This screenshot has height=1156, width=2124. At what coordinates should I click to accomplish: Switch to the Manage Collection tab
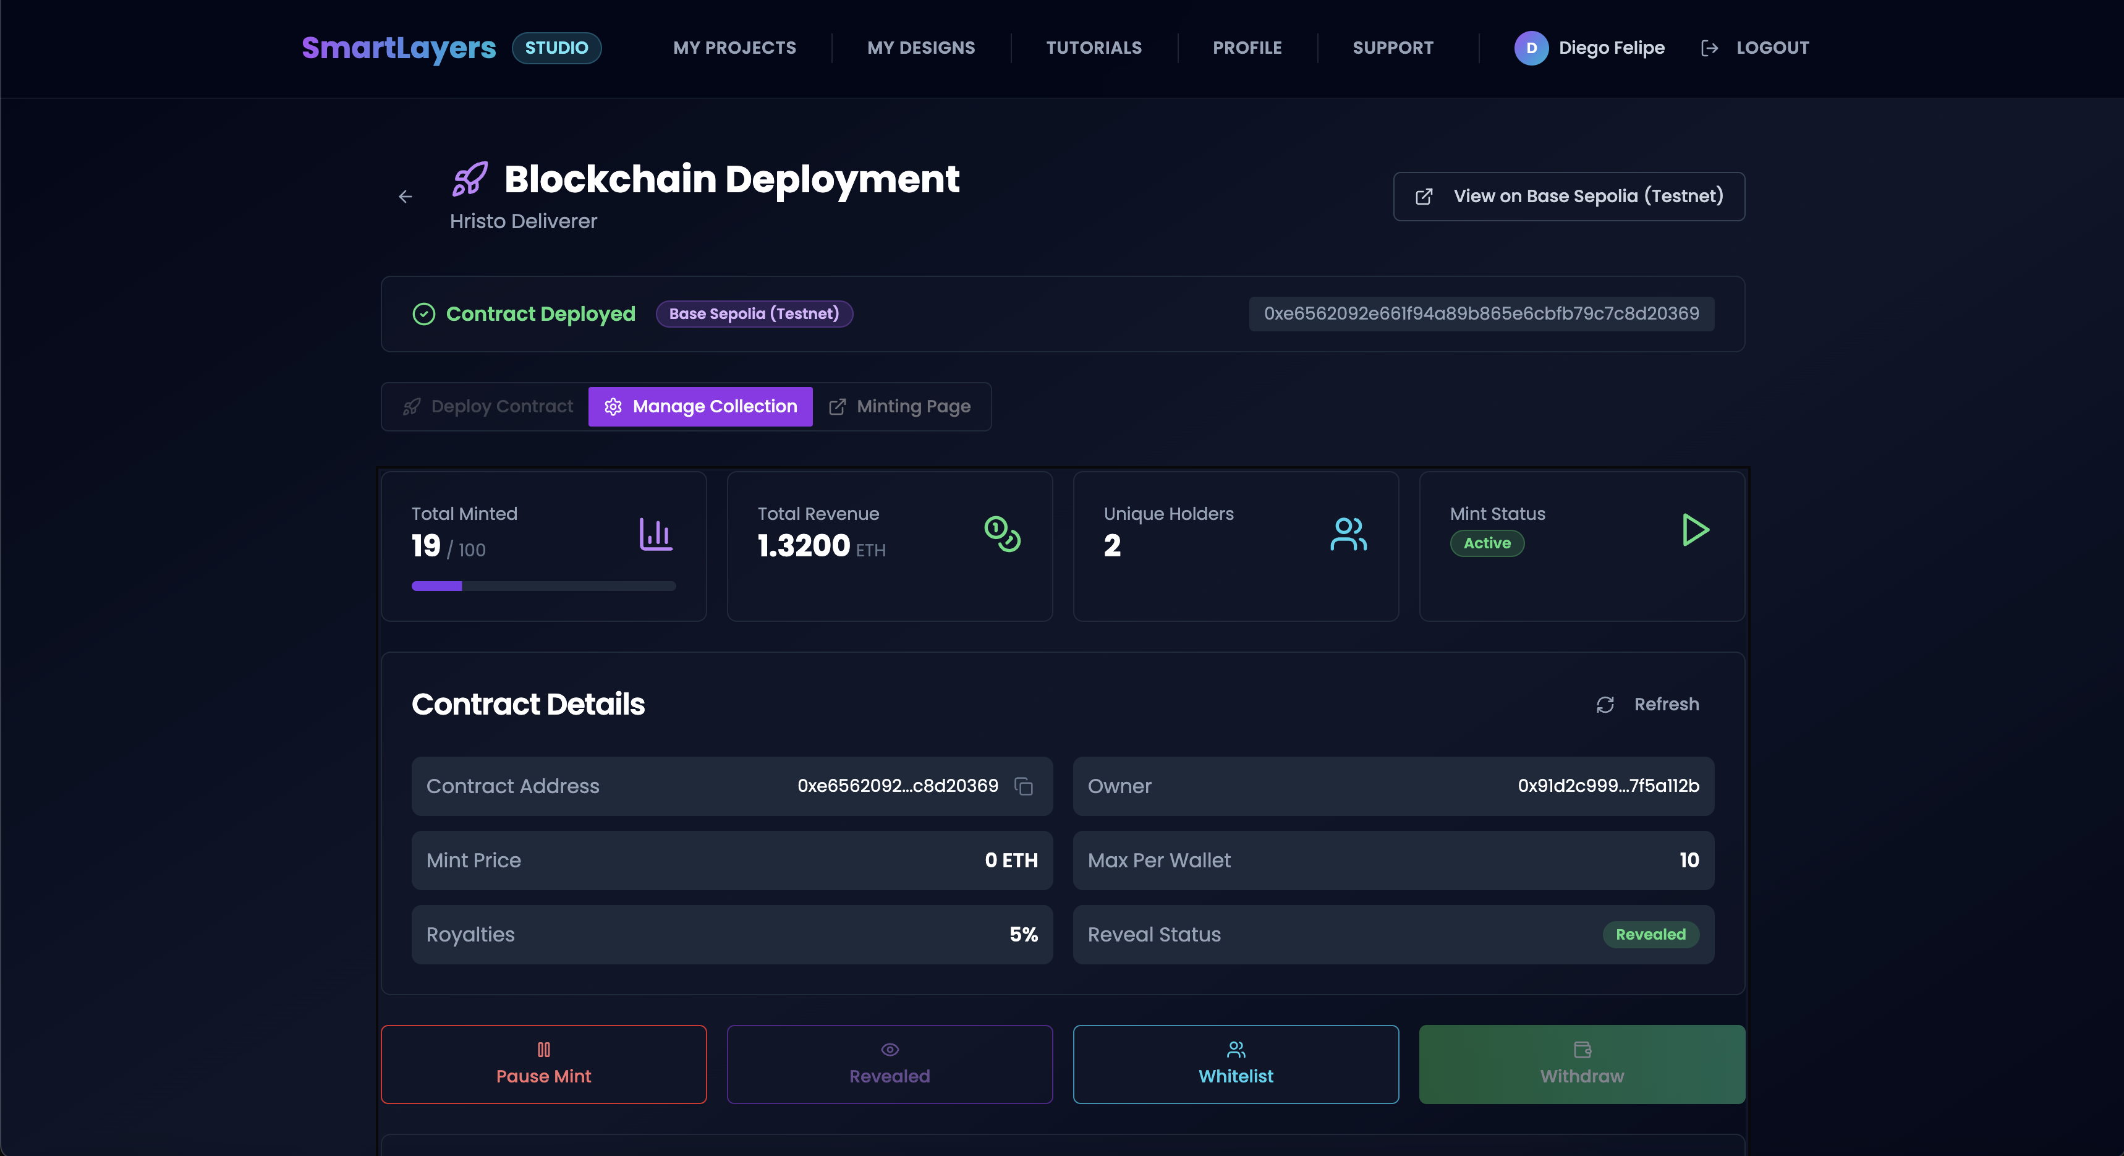point(699,407)
